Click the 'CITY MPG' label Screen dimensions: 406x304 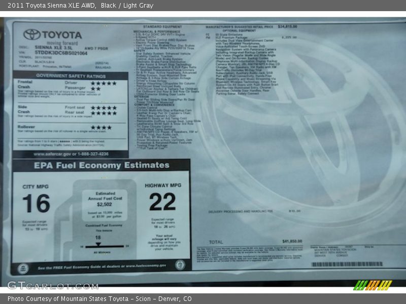coord(36,186)
